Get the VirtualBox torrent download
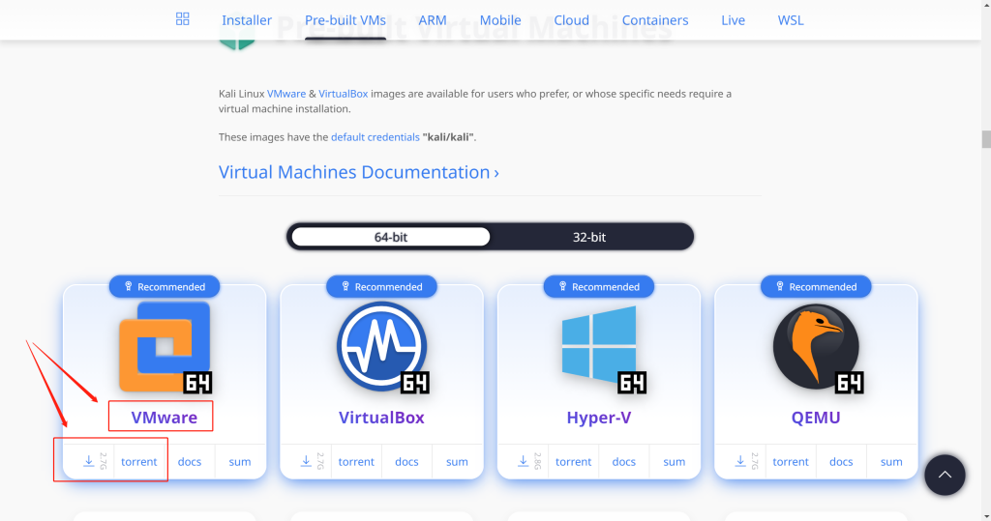This screenshot has width=991, height=521. [x=356, y=462]
